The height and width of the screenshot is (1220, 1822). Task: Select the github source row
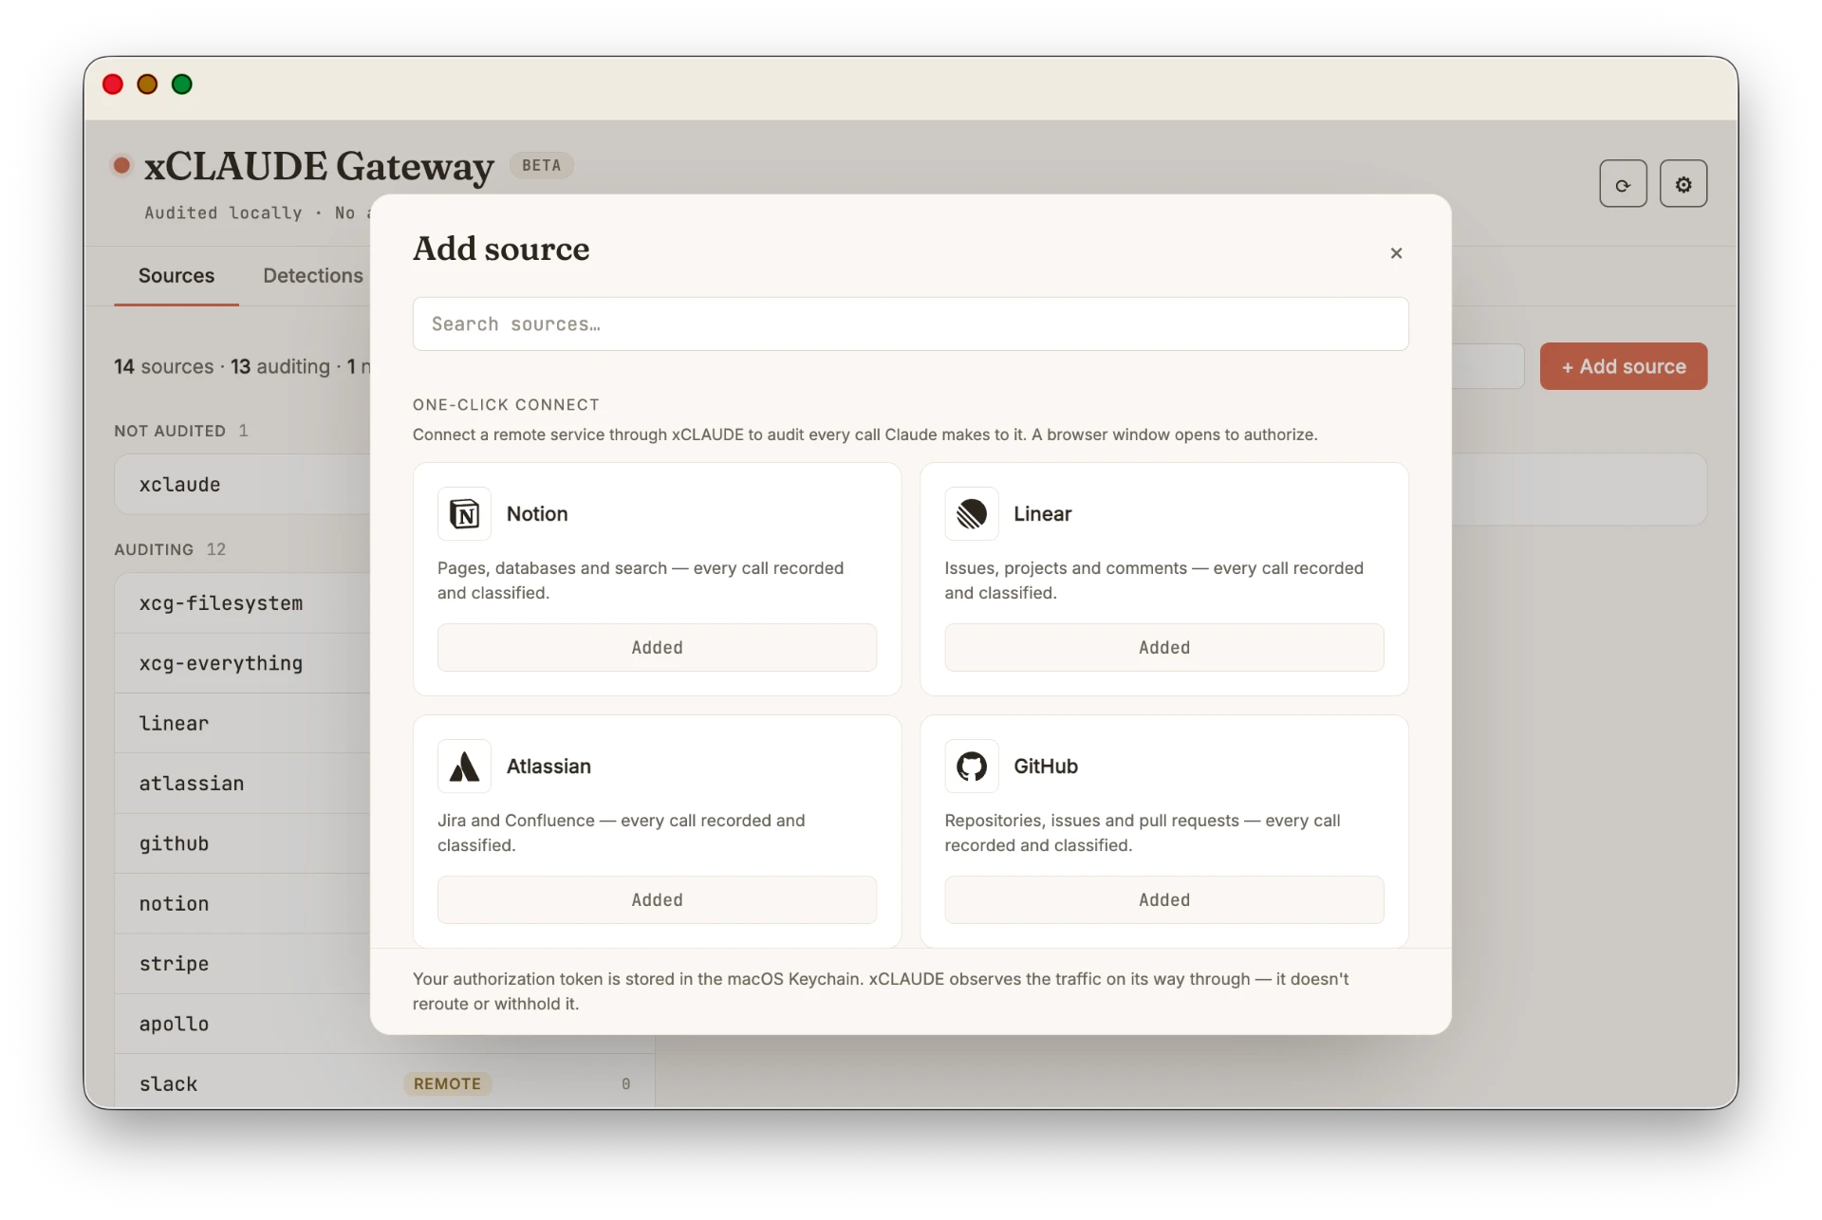coord(243,843)
